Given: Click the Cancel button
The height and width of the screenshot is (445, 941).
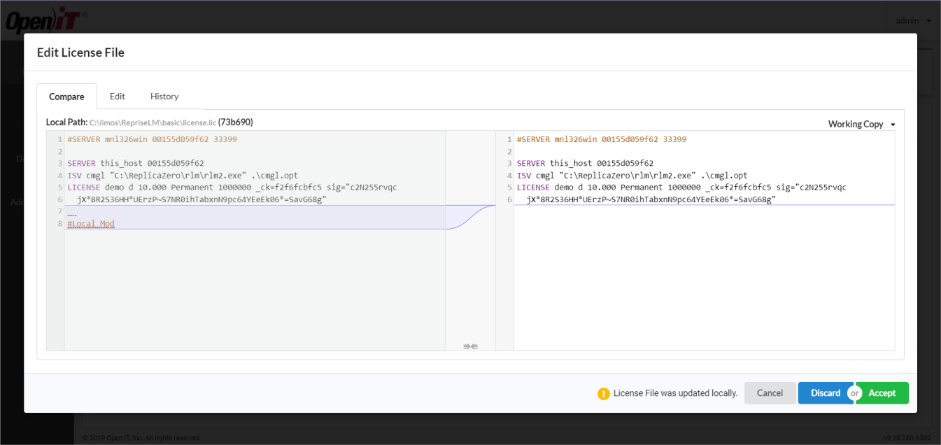Looking at the screenshot, I should point(770,393).
